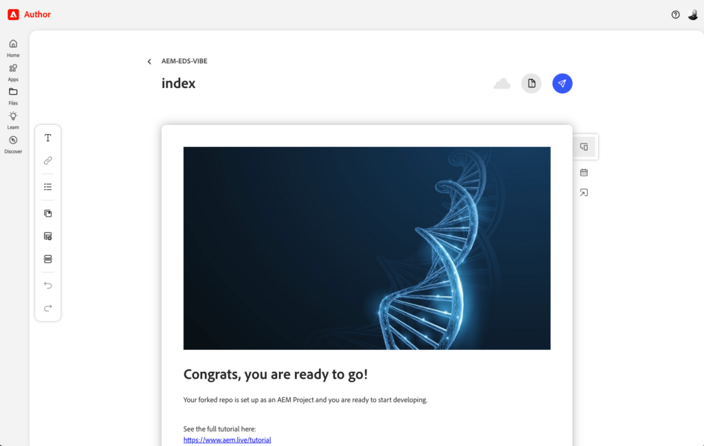Click the link insert icon
Image resolution: width=704 pixels, height=446 pixels.
47,160
